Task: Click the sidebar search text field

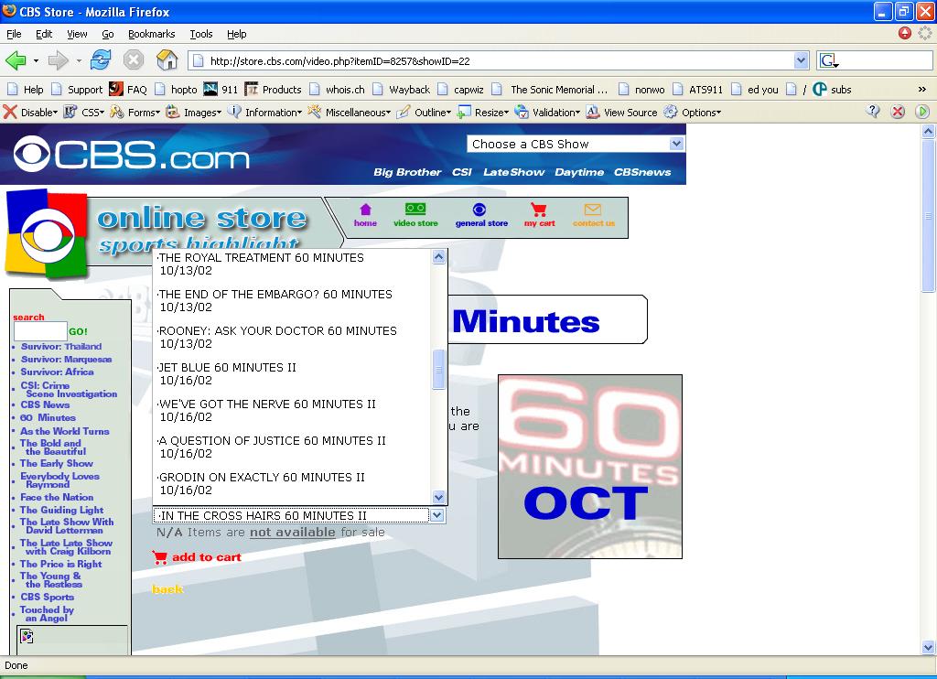Action: tap(40, 331)
